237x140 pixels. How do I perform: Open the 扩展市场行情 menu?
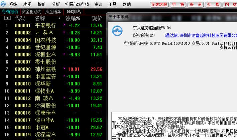(x=77, y=4)
